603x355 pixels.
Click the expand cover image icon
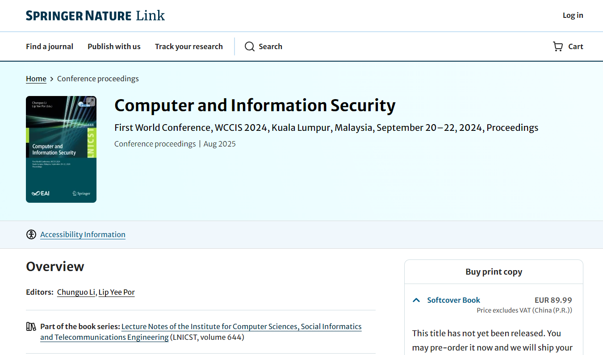[91, 102]
